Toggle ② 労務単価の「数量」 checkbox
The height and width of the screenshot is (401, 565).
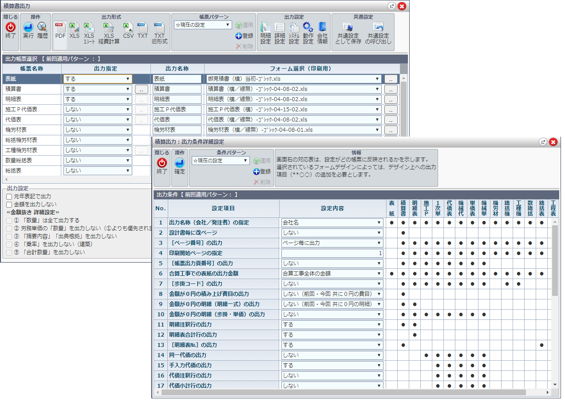pyautogui.click(x=9, y=228)
